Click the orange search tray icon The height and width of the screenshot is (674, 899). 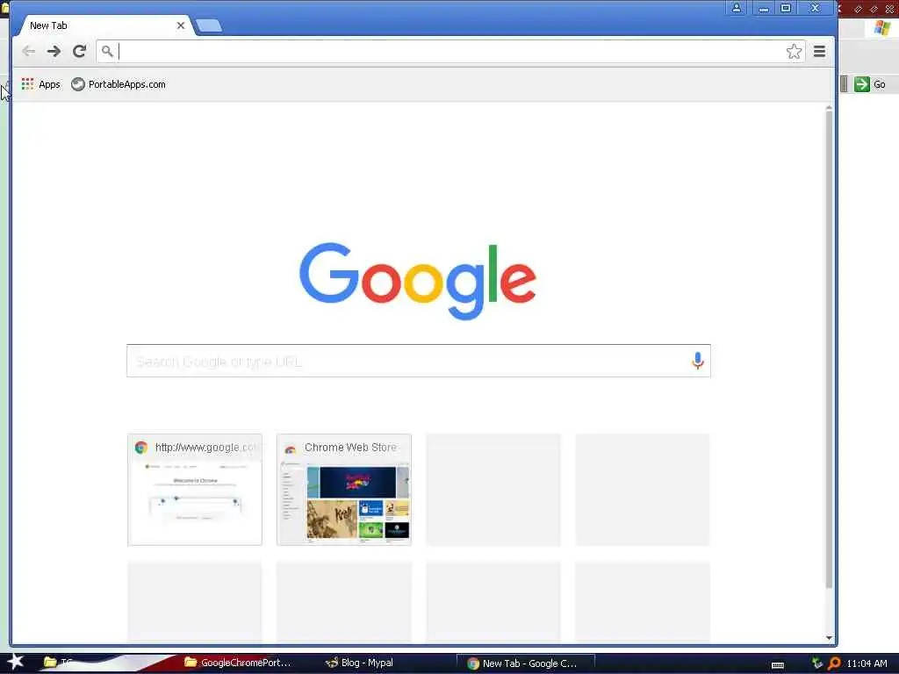coord(834,663)
